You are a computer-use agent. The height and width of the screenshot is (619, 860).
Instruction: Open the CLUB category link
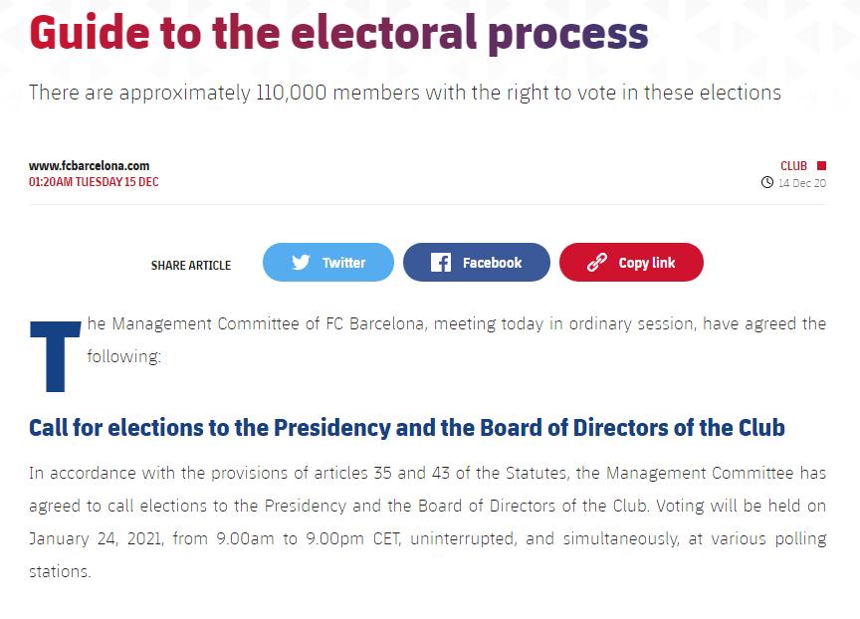tap(793, 165)
